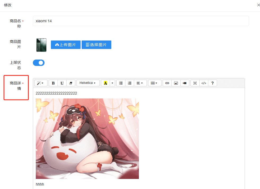Open the color palette dropdown arrow
The width and height of the screenshot is (260, 189).
(x=112, y=83)
